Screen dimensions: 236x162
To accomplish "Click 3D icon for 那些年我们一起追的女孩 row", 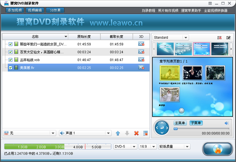I will (141, 44).
